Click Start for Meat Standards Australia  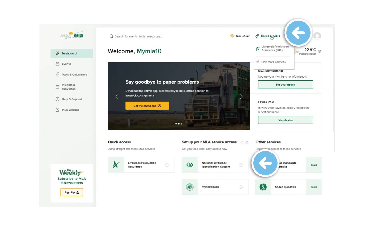314,165
